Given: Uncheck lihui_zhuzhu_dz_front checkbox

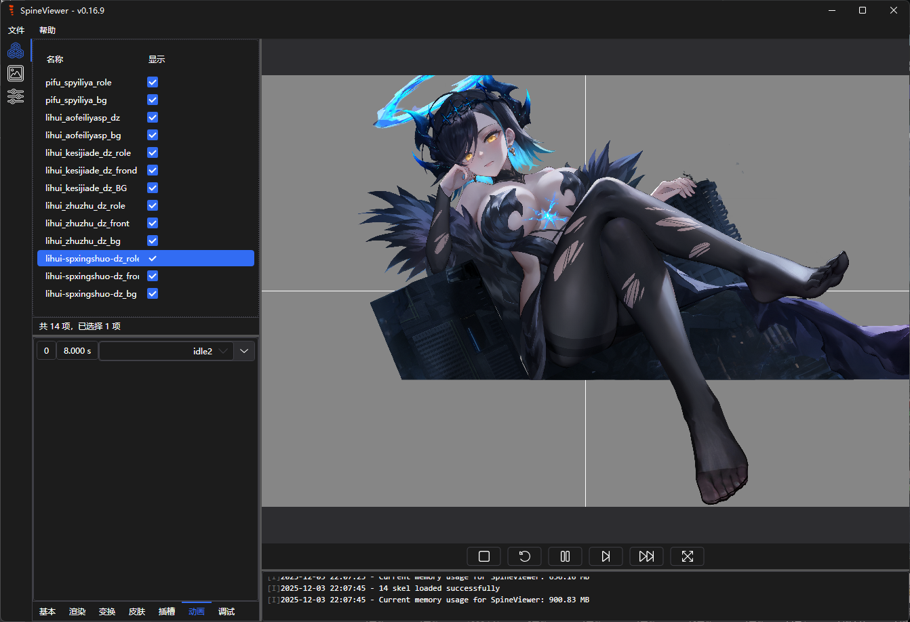Looking at the screenshot, I should [x=153, y=223].
